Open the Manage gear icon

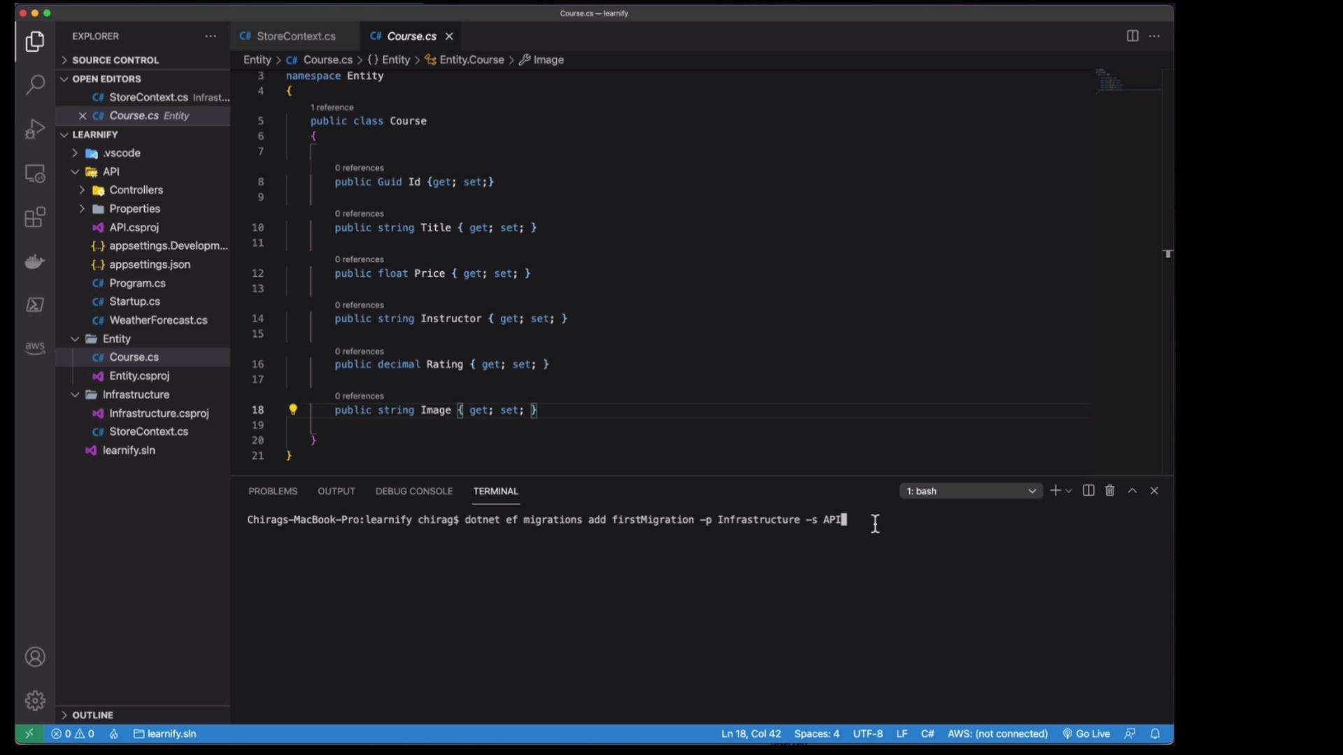coord(35,700)
